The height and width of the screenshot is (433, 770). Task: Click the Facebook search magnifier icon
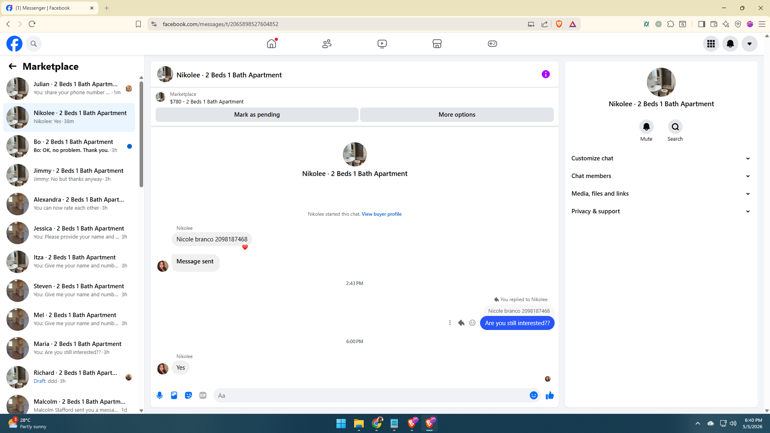coord(34,44)
